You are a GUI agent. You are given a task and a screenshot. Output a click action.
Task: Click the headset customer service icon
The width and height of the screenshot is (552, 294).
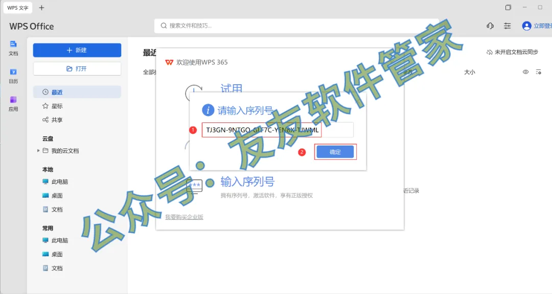click(x=490, y=26)
